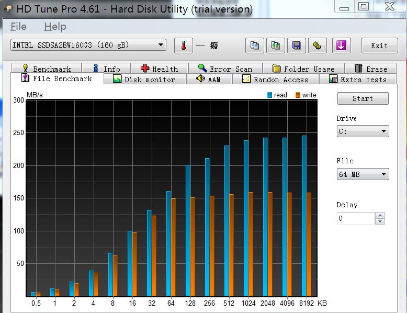The width and height of the screenshot is (407, 313).
Task: Select the File Benchmark tab
Action: (57, 78)
